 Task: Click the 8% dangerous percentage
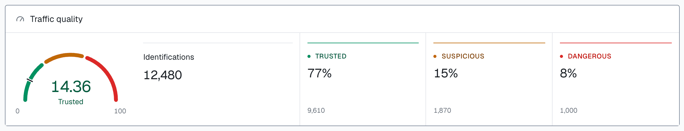tap(568, 73)
